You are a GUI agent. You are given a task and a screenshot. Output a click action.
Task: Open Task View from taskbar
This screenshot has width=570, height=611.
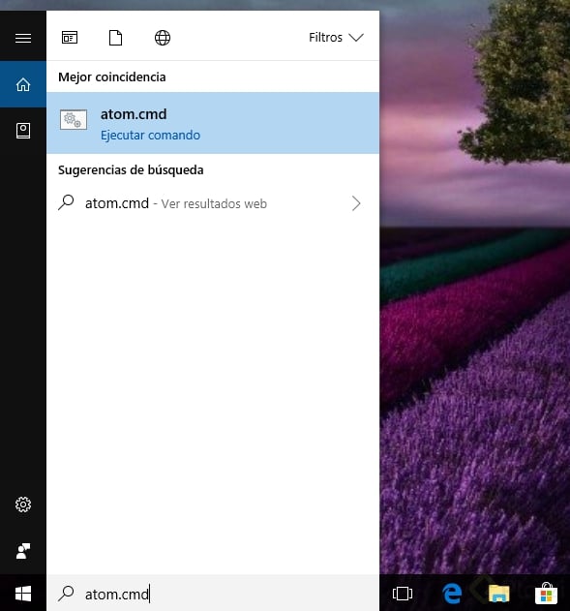click(x=403, y=594)
